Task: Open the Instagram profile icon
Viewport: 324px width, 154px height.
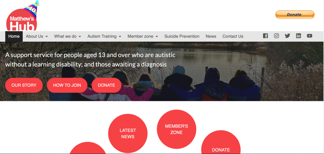Action: [277, 36]
